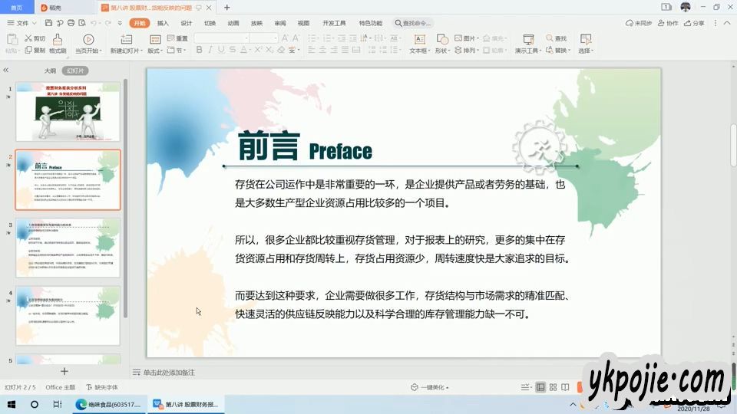Click the Collaborate (协作) button

(668, 23)
